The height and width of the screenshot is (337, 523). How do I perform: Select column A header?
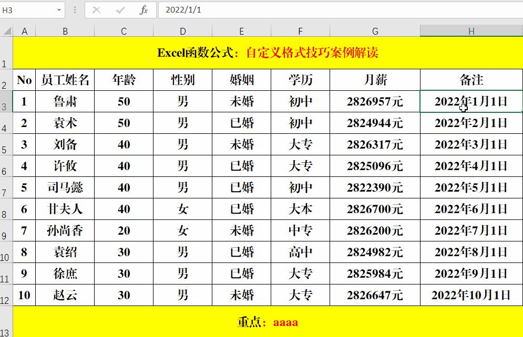point(24,30)
